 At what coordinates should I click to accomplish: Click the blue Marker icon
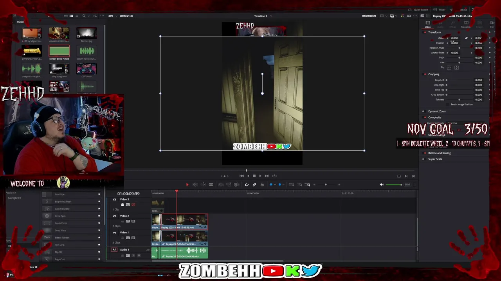point(279,185)
